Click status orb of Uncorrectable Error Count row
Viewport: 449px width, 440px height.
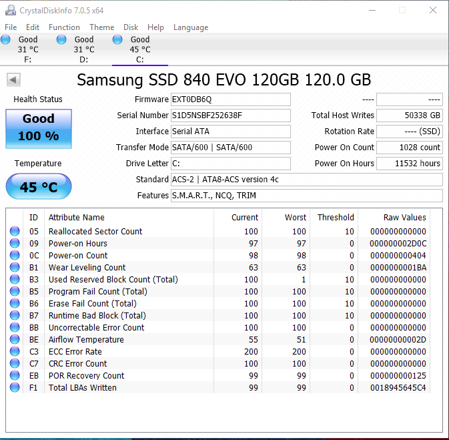point(15,327)
